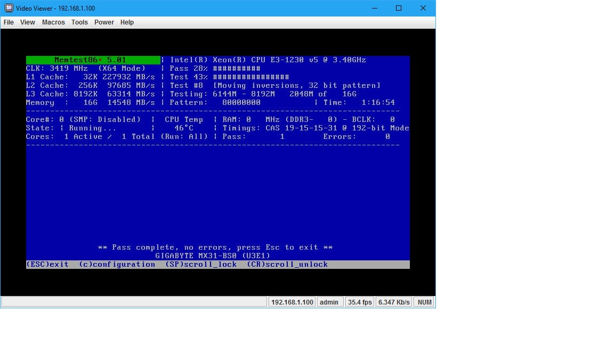The image size is (614, 345).
Task: Click the State Running text
Action: (71, 128)
